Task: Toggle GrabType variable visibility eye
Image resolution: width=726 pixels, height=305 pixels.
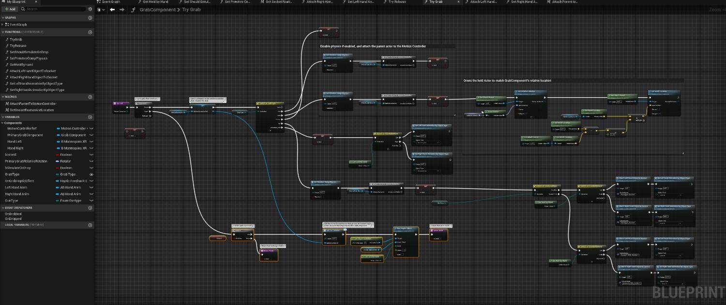Action: (91, 174)
